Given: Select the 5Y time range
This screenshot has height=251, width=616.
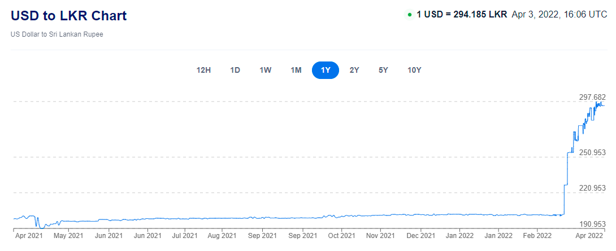Looking at the screenshot, I should coord(383,71).
